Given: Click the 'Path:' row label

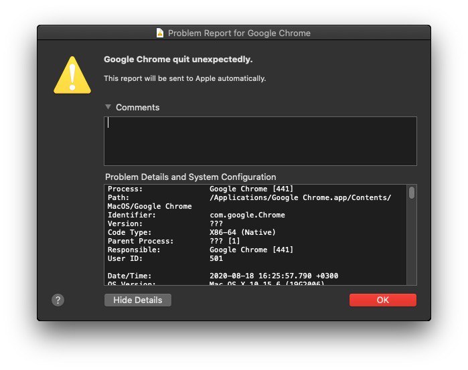Looking at the screenshot, I should 119,197.
